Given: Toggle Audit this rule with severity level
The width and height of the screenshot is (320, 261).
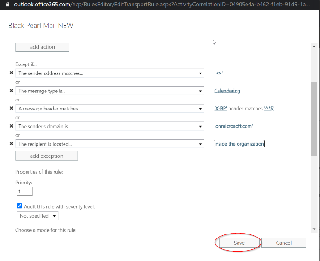Looking at the screenshot, I should click(19, 206).
